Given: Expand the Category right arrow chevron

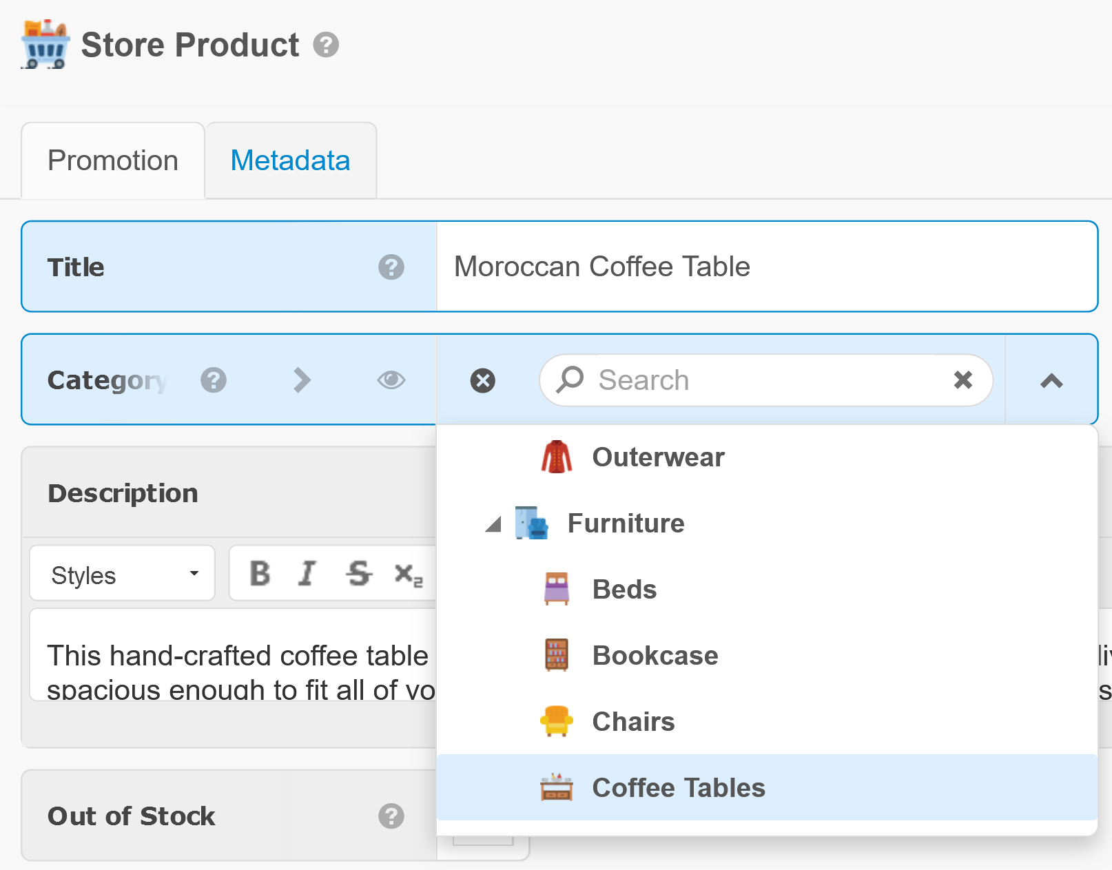Looking at the screenshot, I should point(302,380).
